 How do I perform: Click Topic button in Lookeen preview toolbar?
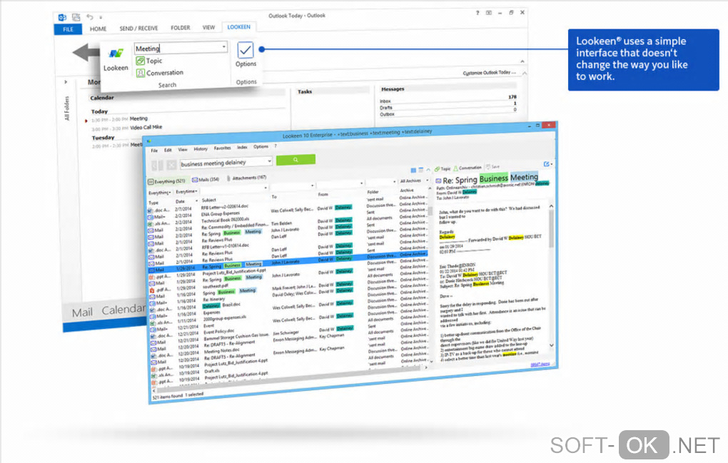[x=443, y=169]
